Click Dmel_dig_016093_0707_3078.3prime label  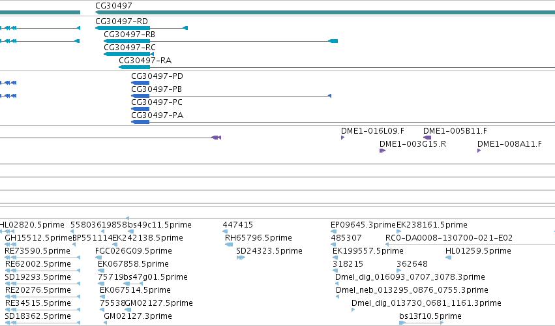tap(410, 277)
